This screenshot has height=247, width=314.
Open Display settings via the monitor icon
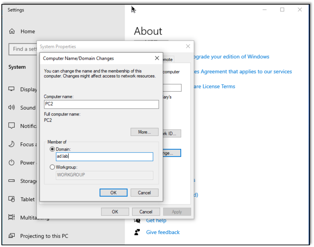11,89
